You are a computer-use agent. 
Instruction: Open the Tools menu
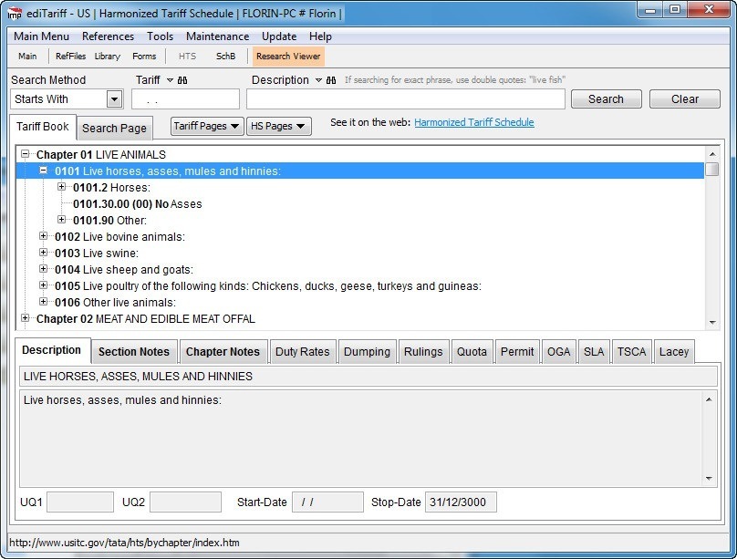(160, 36)
